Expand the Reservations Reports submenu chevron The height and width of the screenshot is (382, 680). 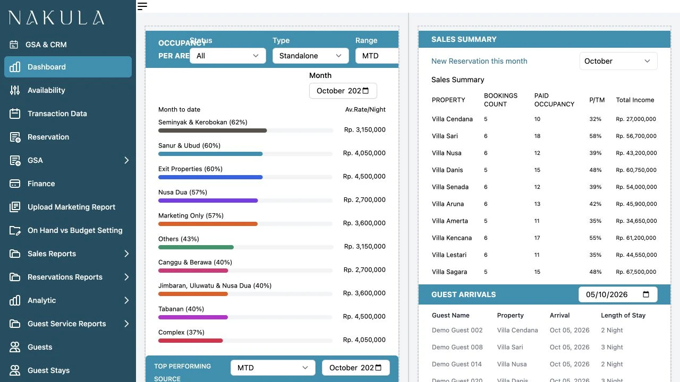126,277
